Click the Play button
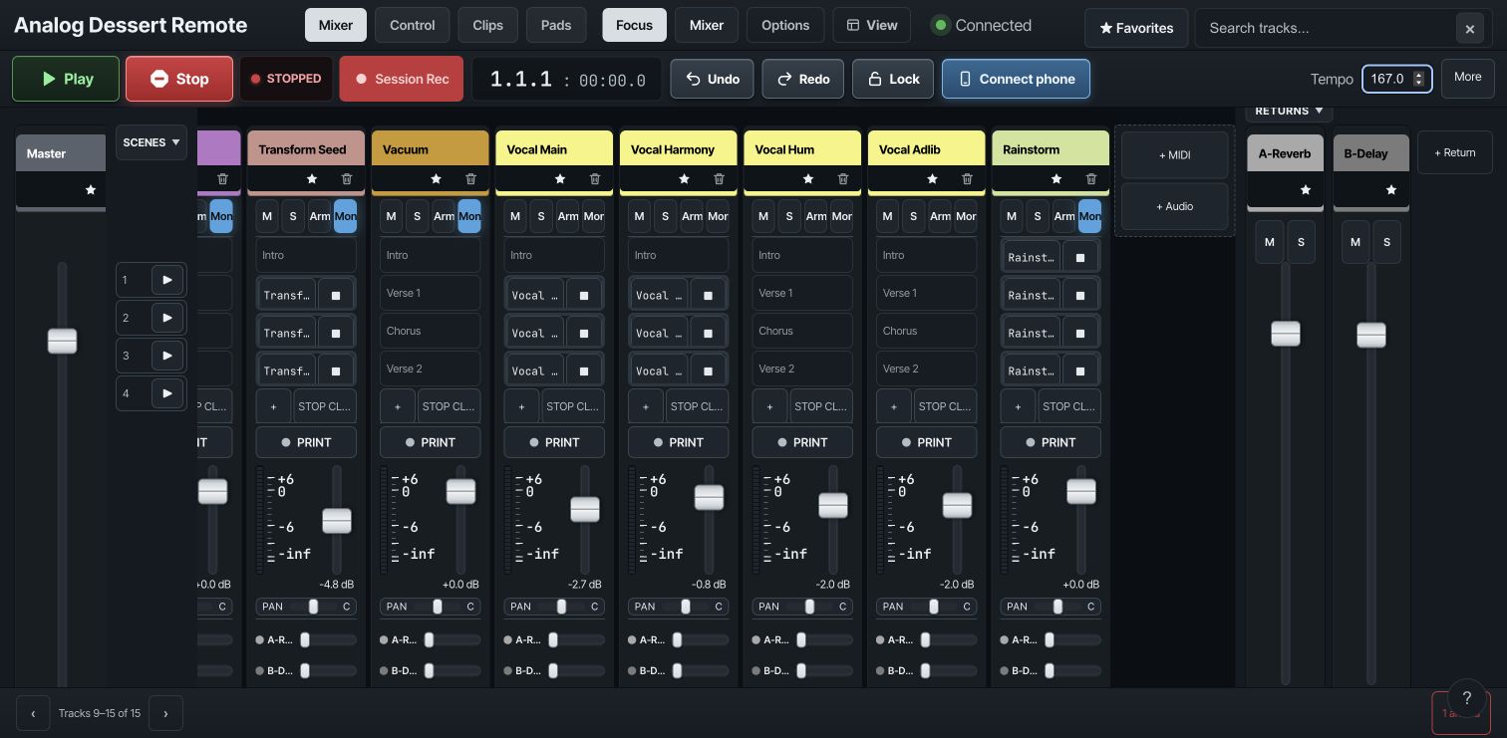Screen dimensions: 1507x738 tap(66, 79)
